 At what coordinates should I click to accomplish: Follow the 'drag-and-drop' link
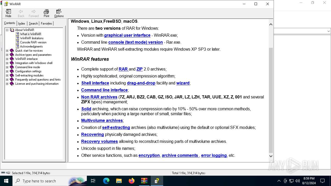141,83
